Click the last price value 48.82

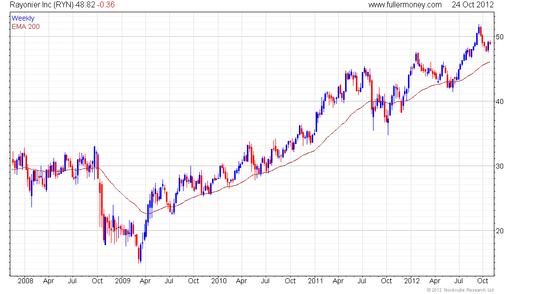click(x=85, y=5)
